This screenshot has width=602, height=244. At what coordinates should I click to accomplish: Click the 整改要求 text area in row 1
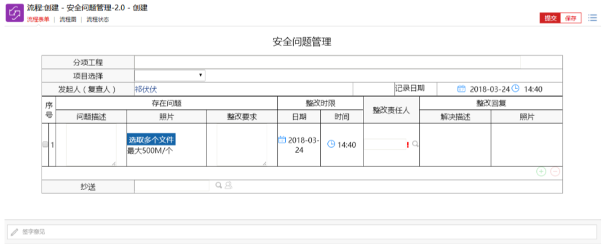click(x=242, y=145)
